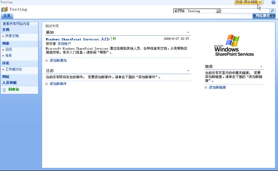Screen dimensions: 278x171
Task: Open the 网站 sites heading in sidebar
Action: pos(6,77)
